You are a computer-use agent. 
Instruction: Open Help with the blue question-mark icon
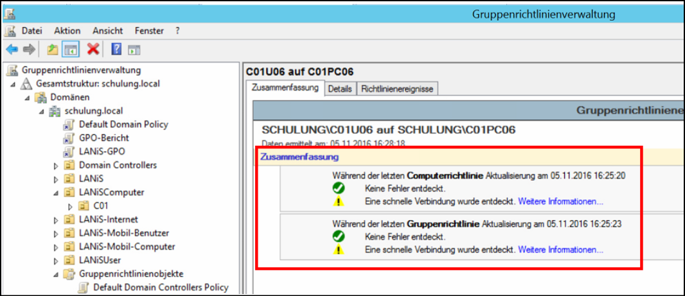pos(116,49)
